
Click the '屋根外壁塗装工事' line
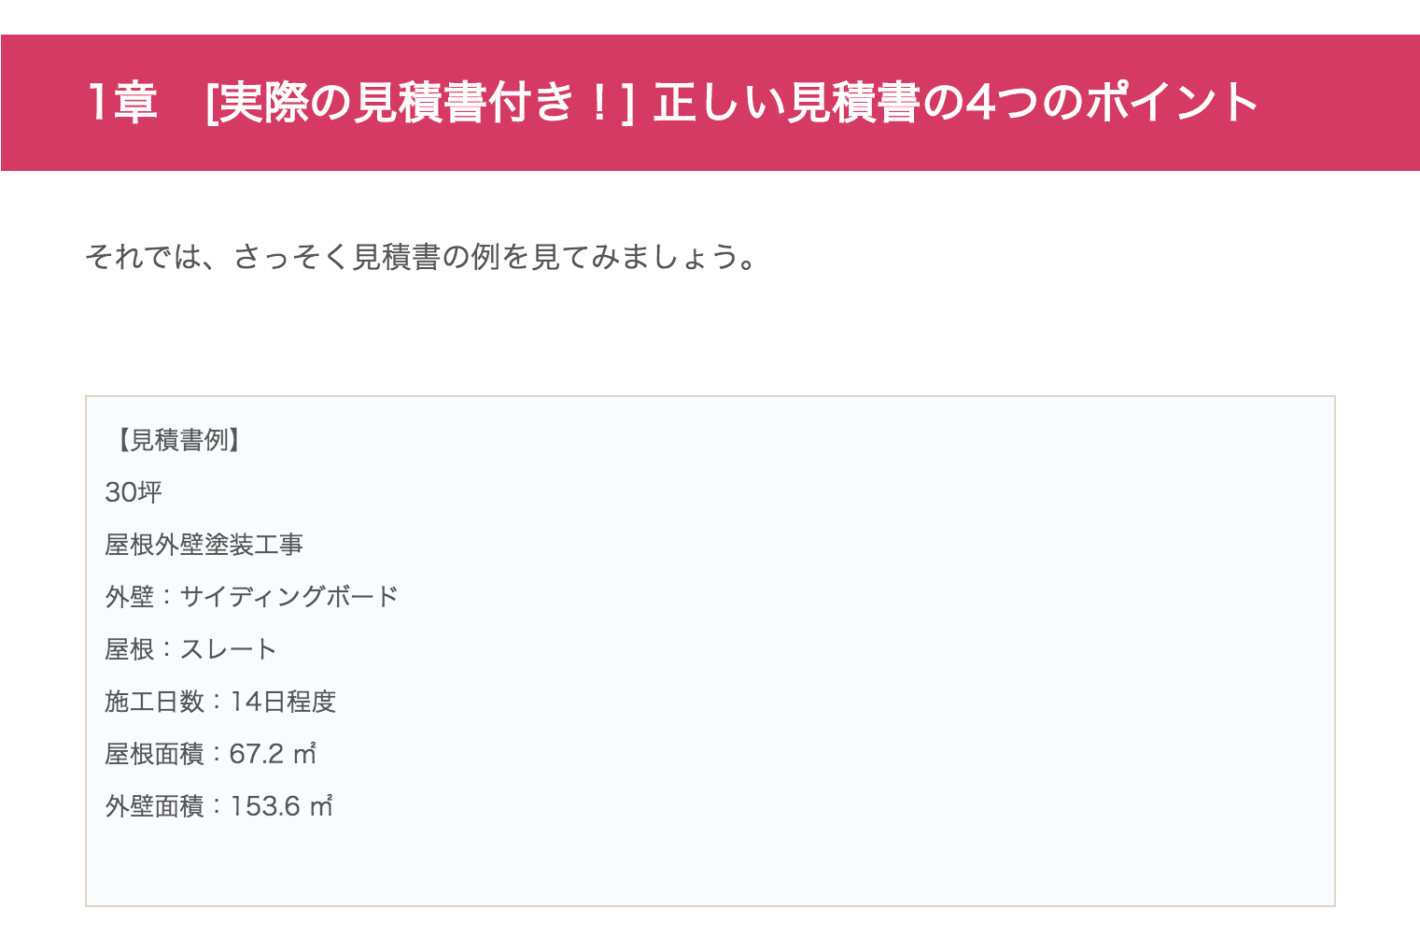pos(204,544)
